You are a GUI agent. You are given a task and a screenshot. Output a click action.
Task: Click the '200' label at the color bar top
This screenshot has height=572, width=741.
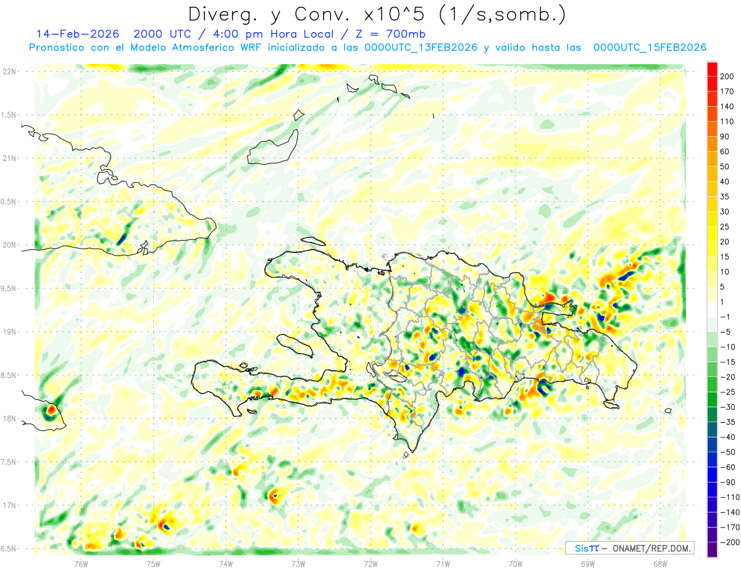(727, 77)
